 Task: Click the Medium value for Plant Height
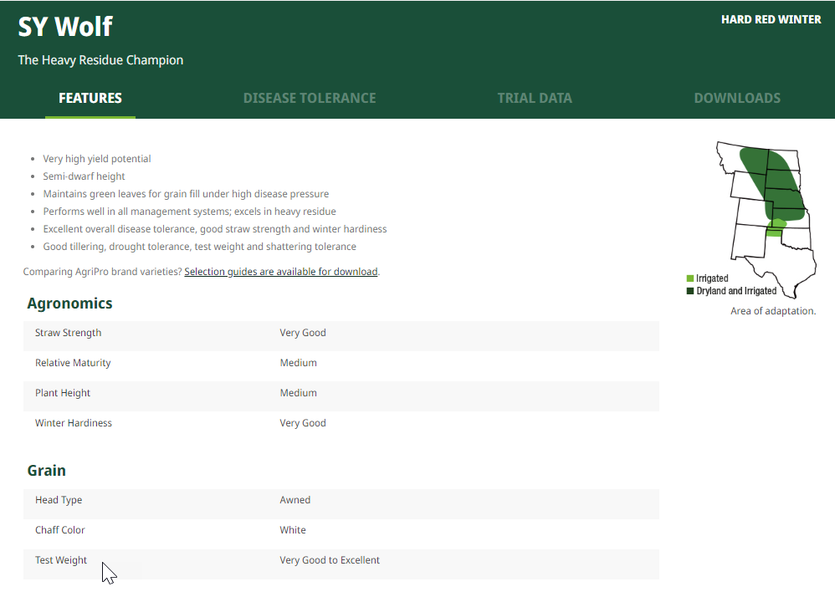(x=298, y=393)
